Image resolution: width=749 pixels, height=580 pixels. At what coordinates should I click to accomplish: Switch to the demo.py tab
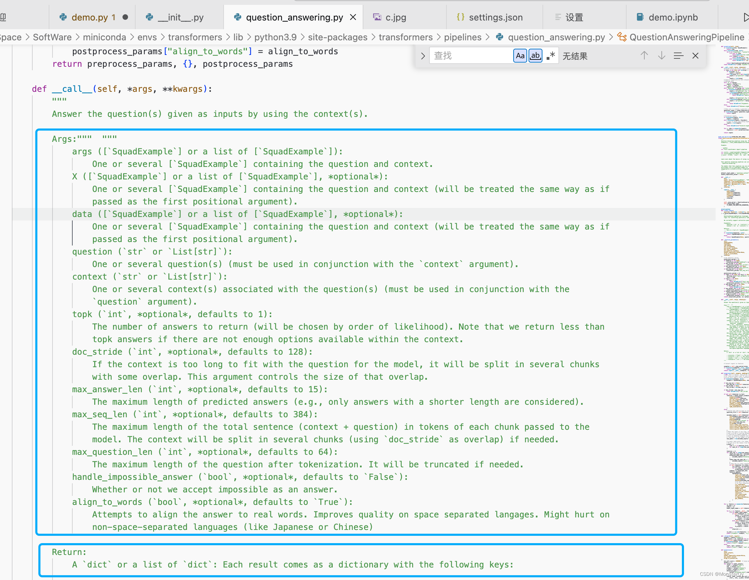coord(92,17)
